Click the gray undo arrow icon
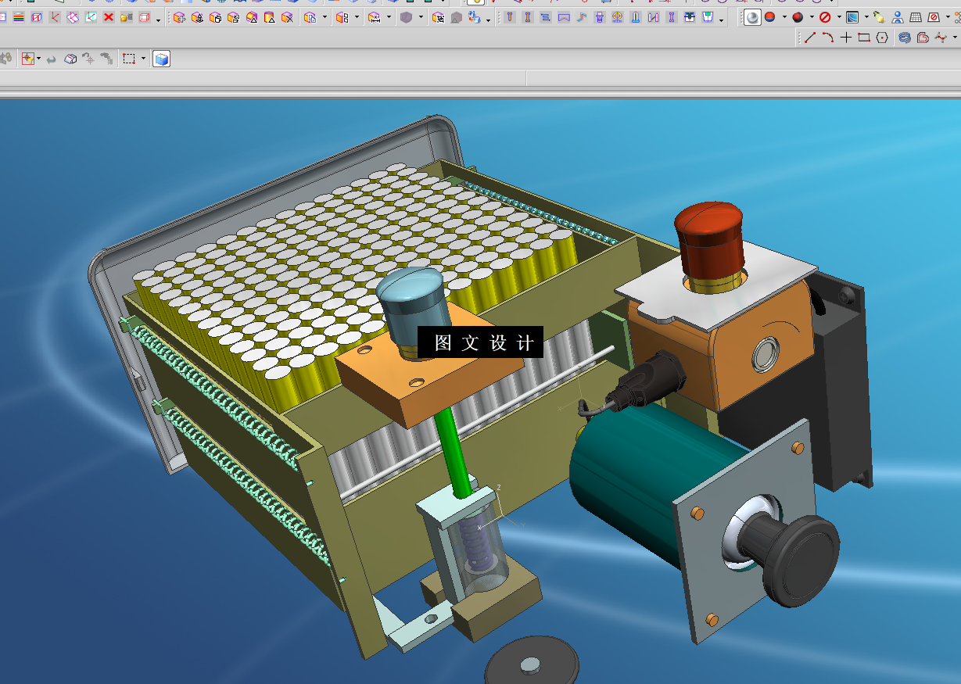 (x=51, y=59)
